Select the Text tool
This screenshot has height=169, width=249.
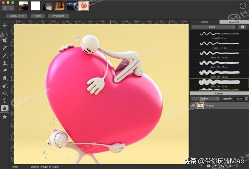(5, 101)
